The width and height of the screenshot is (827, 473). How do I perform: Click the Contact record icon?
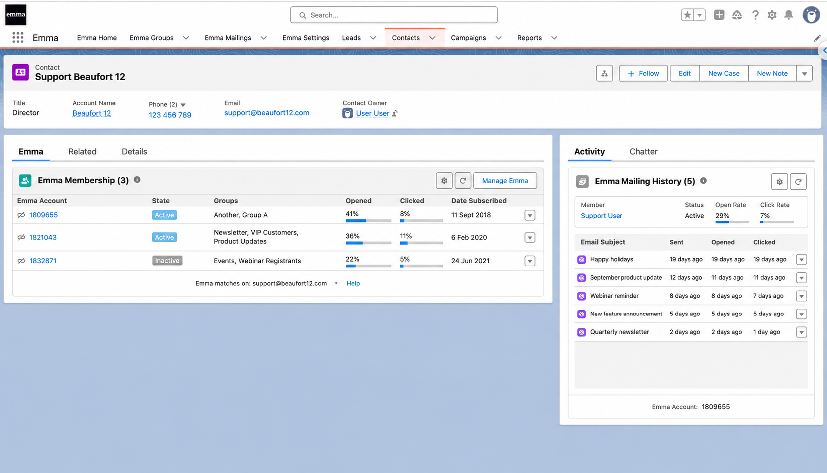20,72
